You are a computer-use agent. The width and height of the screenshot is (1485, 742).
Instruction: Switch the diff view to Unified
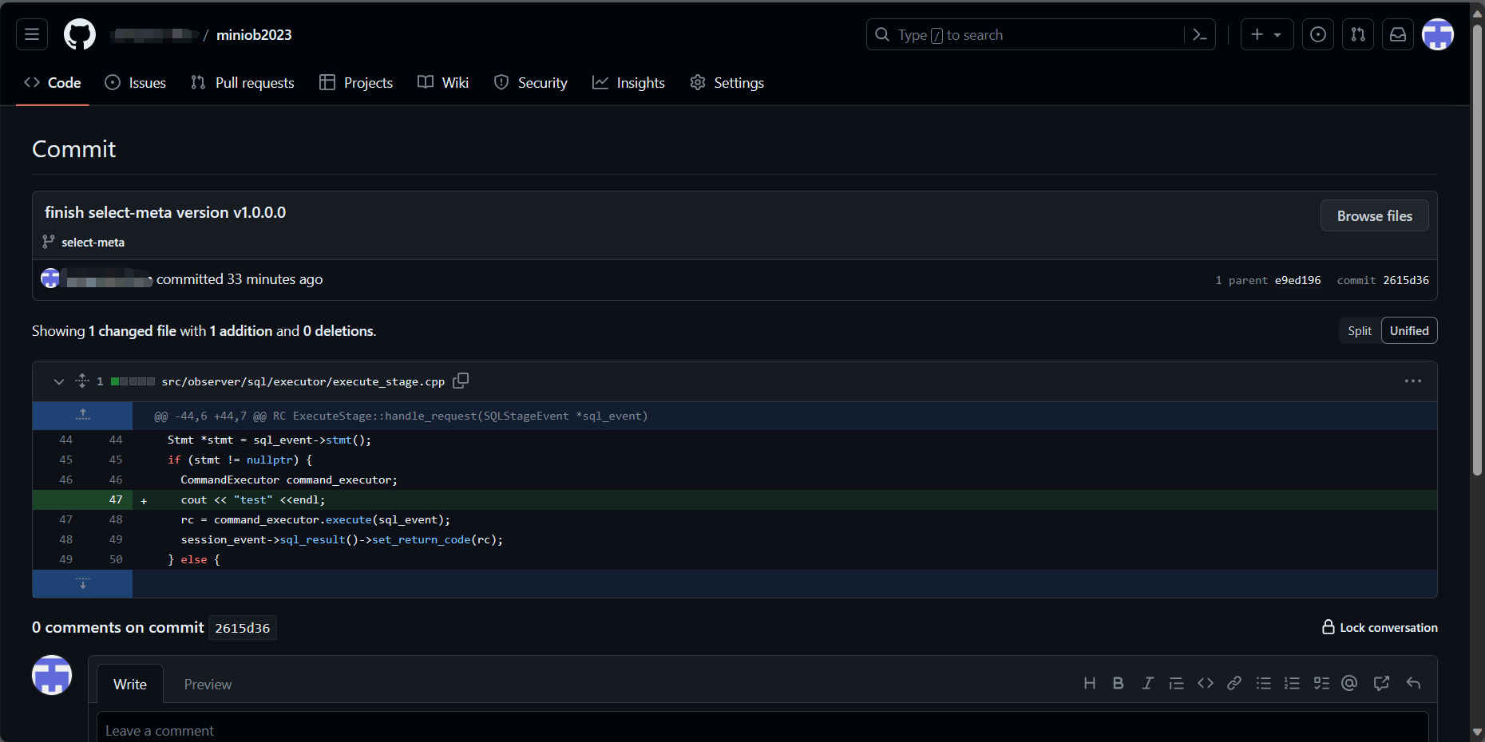(x=1409, y=330)
